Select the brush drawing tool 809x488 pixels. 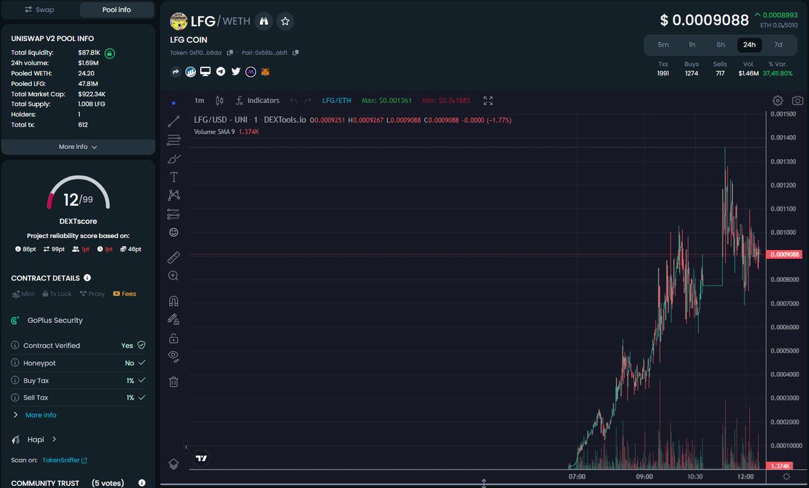(173, 158)
